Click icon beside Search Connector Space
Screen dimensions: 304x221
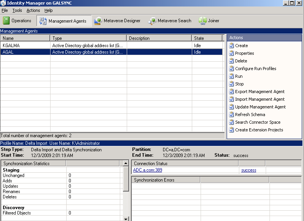click(231, 122)
